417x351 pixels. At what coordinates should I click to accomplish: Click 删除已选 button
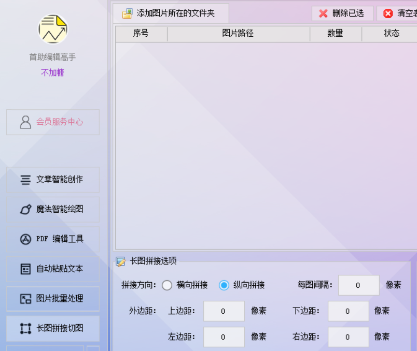(342, 13)
